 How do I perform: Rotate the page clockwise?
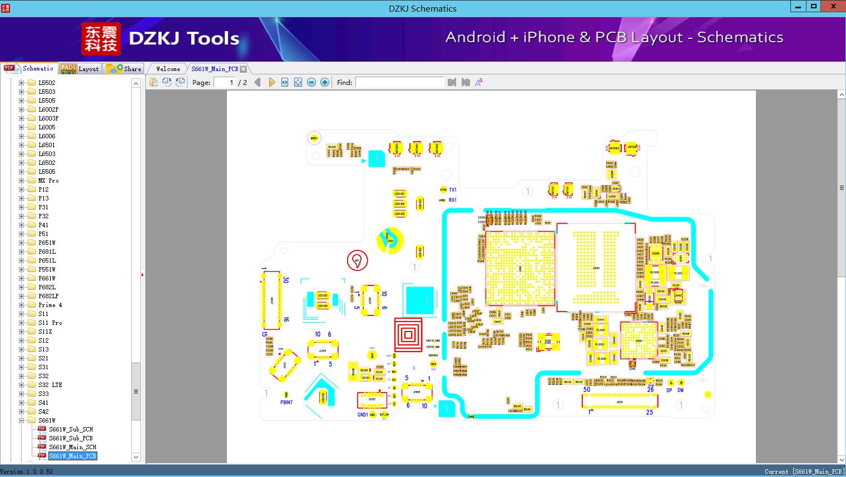point(167,82)
